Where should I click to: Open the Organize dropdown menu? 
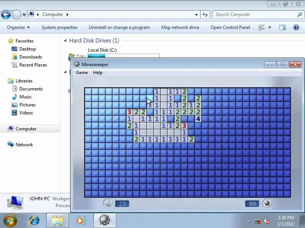(x=18, y=27)
